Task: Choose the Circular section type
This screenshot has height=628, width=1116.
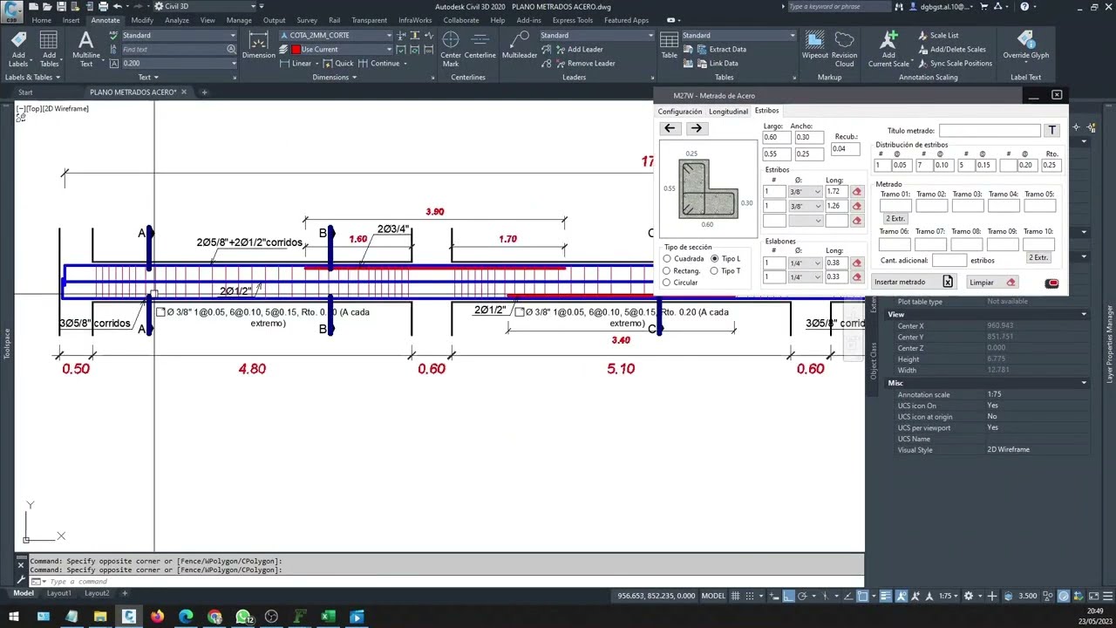Action: (667, 283)
